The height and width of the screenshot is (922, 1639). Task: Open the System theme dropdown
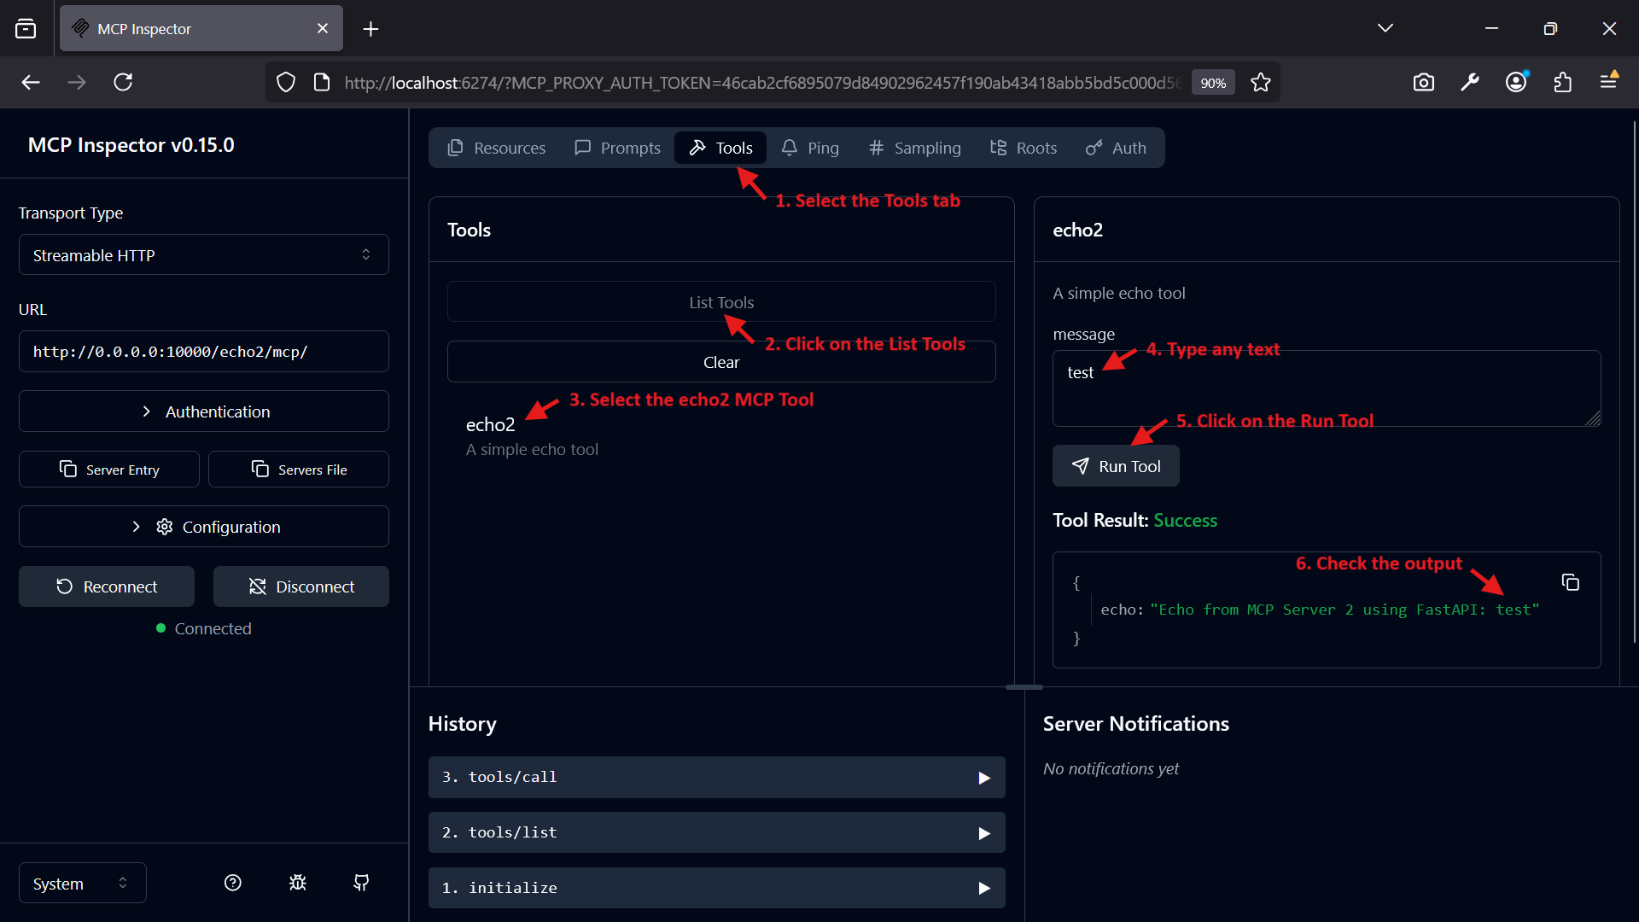tap(83, 884)
